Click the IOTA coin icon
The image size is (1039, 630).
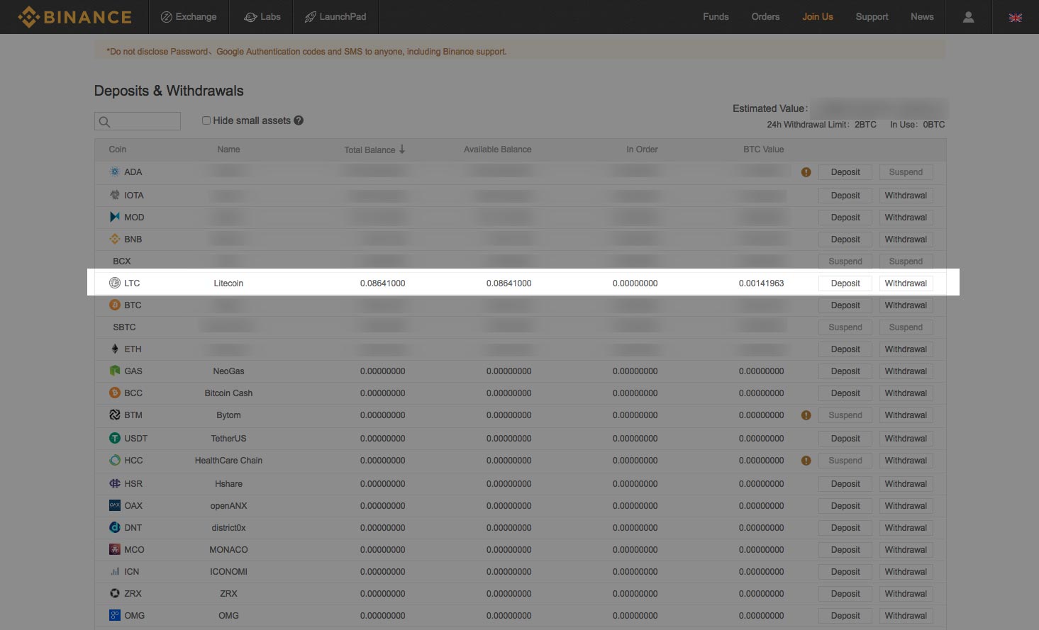[x=115, y=195]
